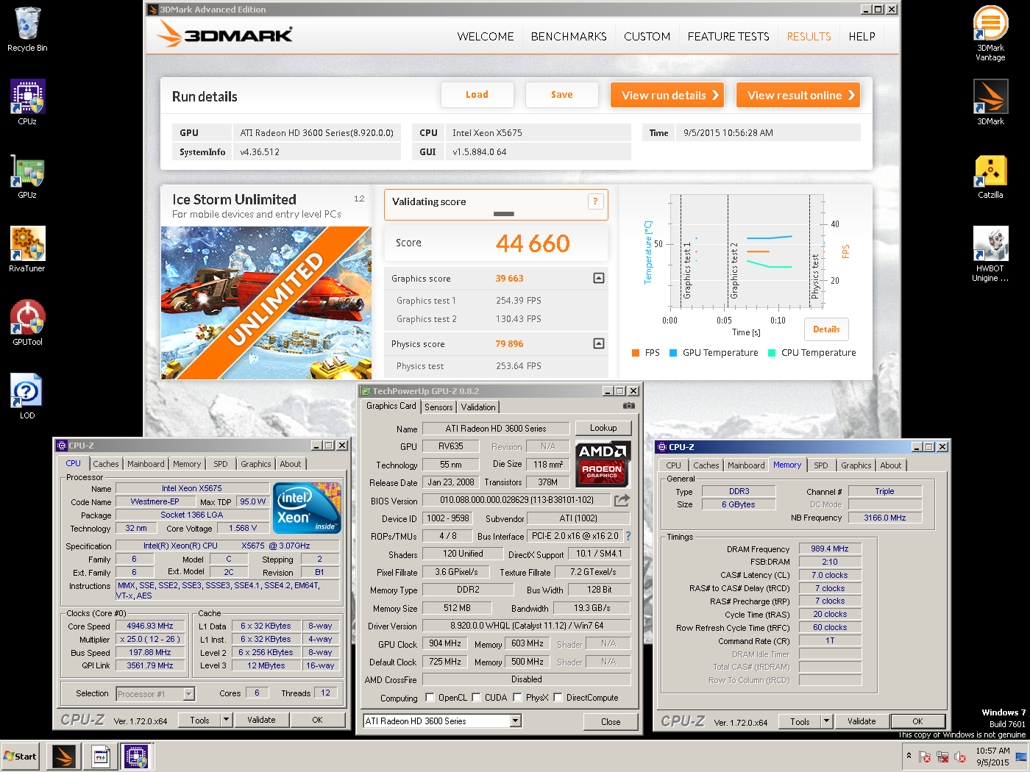Image resolution: width=1030 pixels, height=772 pixels.
Task: Open Caches tab in left CPU-Z
Action: point(105,464)
